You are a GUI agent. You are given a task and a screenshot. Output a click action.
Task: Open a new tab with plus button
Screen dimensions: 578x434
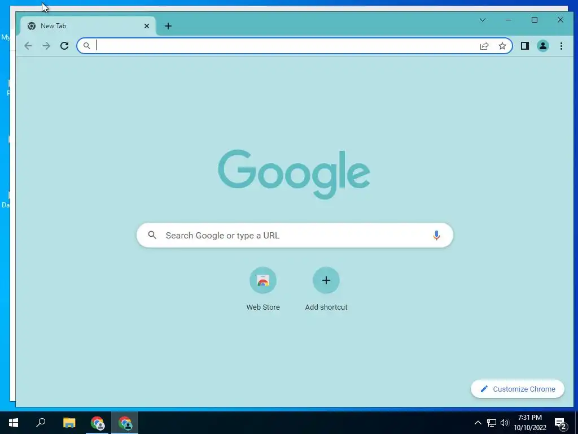168,26
